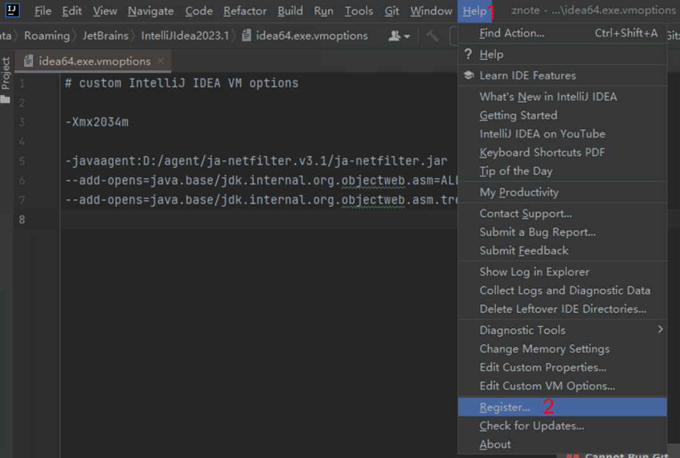Open the Edit menu
The height and width of the screenshot is (458, 680).
[x=71, y=11]
